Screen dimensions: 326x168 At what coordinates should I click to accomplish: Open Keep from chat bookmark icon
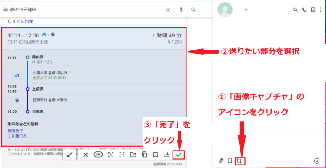tap(230, 161)
